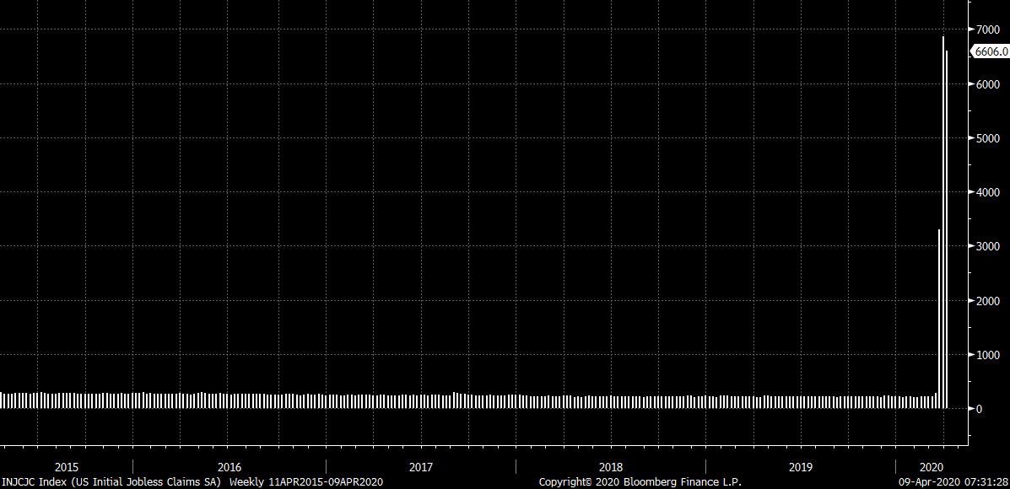Screen dimensions: 1010x489
Task: Click the 0 y-axis label
Action: (x=979, y=409)
